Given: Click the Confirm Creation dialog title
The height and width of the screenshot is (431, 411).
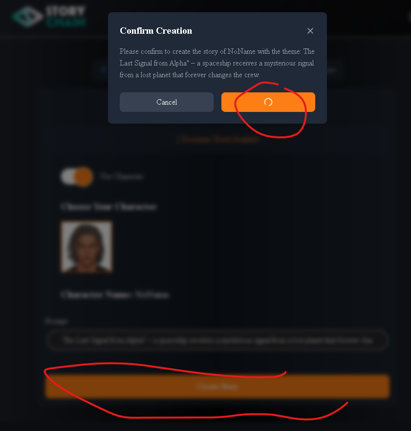Looking at the screenshot, I should tap(156, 30).
